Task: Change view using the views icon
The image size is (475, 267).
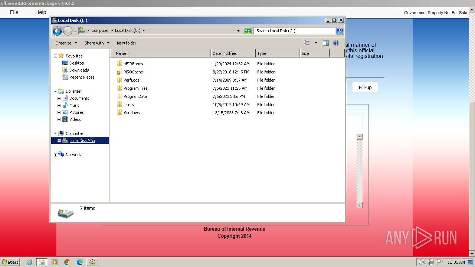Action: pyautogui.click(x=307, y=43)
